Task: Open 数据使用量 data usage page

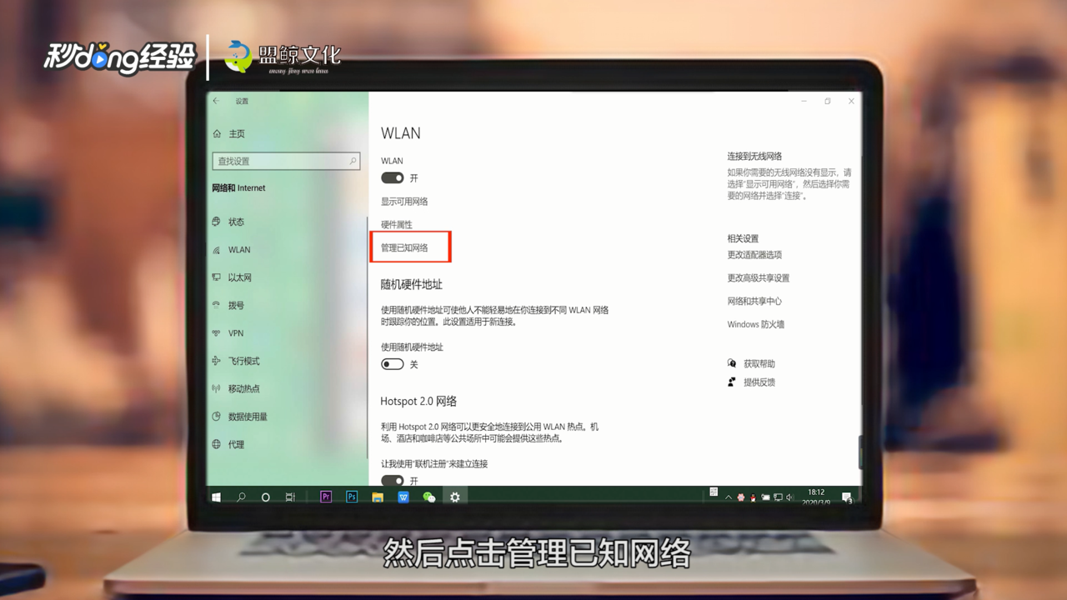Action: 240,416
